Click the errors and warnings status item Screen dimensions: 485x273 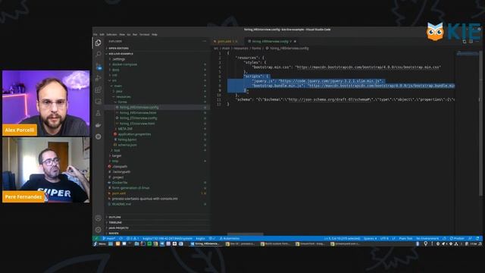pyautogui.click(x=133, y=239)
